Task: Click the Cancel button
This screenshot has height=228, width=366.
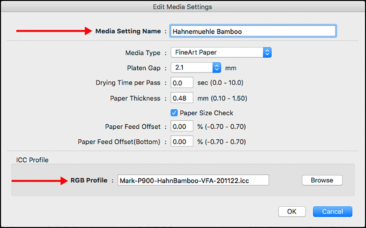Action: pos(332,212)
